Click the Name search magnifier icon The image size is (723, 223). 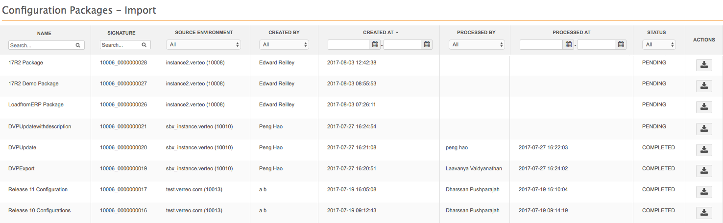tap(78, 45)
